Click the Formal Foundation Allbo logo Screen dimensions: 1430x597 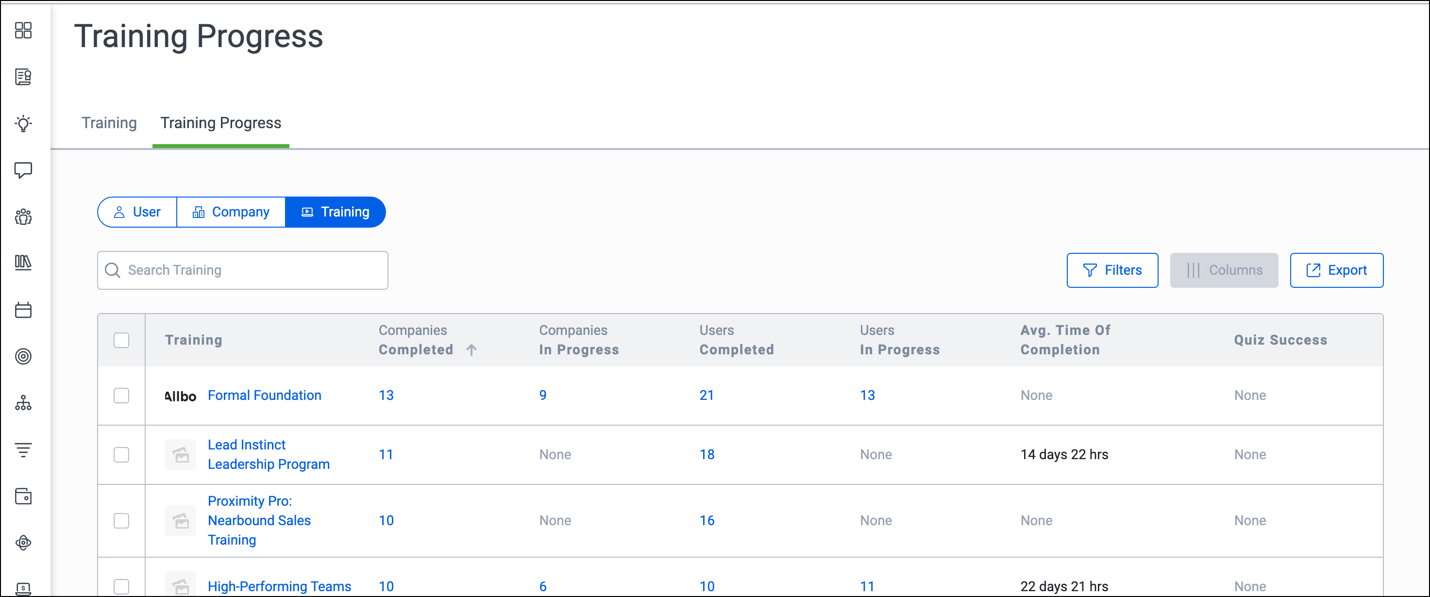pyautogui.click(x=181, y=396)
